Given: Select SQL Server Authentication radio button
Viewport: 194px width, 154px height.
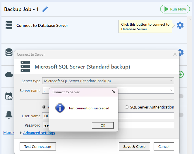Looking at the screenshot, I should pyautogui.click(x=127, y=107).
